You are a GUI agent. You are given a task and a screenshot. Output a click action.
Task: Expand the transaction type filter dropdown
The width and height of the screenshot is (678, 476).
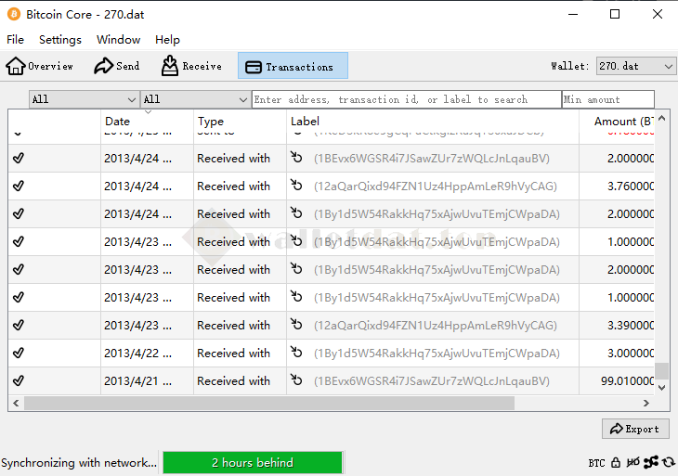tap(195, 99)
